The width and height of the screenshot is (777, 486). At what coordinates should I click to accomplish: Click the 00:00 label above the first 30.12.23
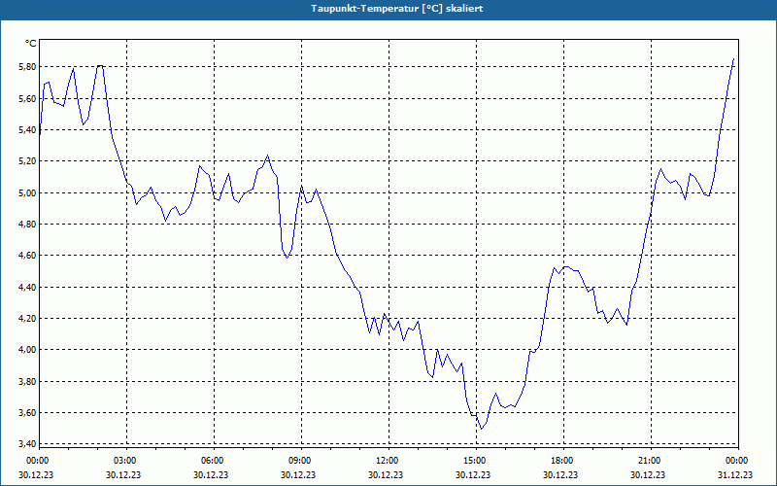click(x=38, y=461)
